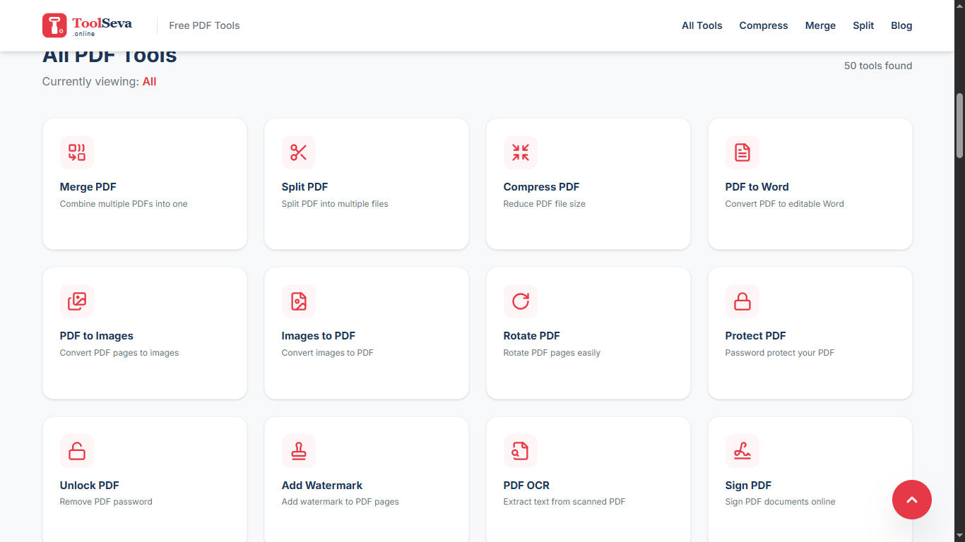Viewport: 965px width, 542px height.
Task: Click 'Remove PDF password' description
Action: 106,502
